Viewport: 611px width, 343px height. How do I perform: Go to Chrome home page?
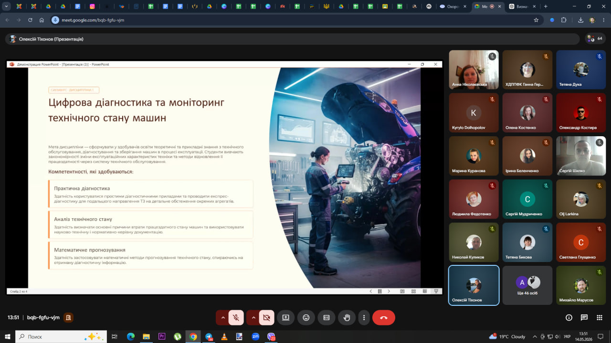[42, 20]
